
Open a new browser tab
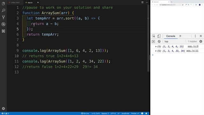point(172,2)
